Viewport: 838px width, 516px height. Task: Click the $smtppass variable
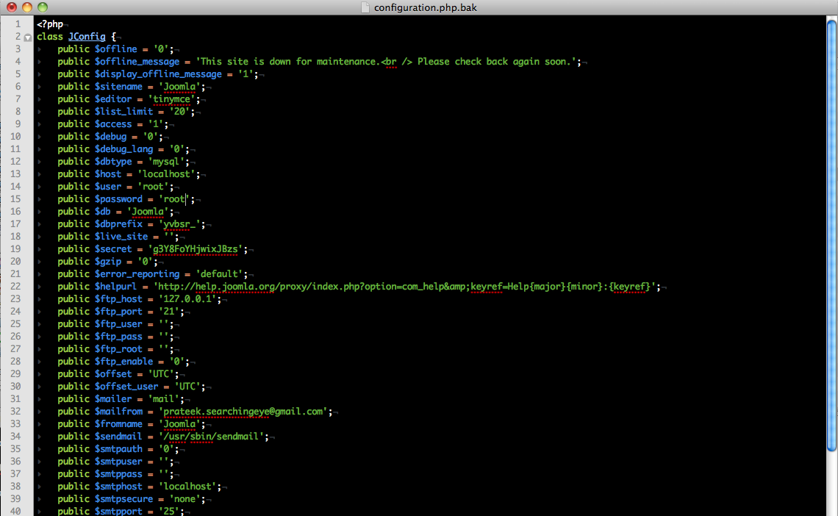[x=118, y=474]
